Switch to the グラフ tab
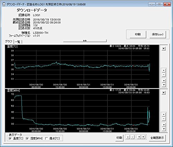Image resolution: width=173 pixels, height=147 pixels. (9, 41)
